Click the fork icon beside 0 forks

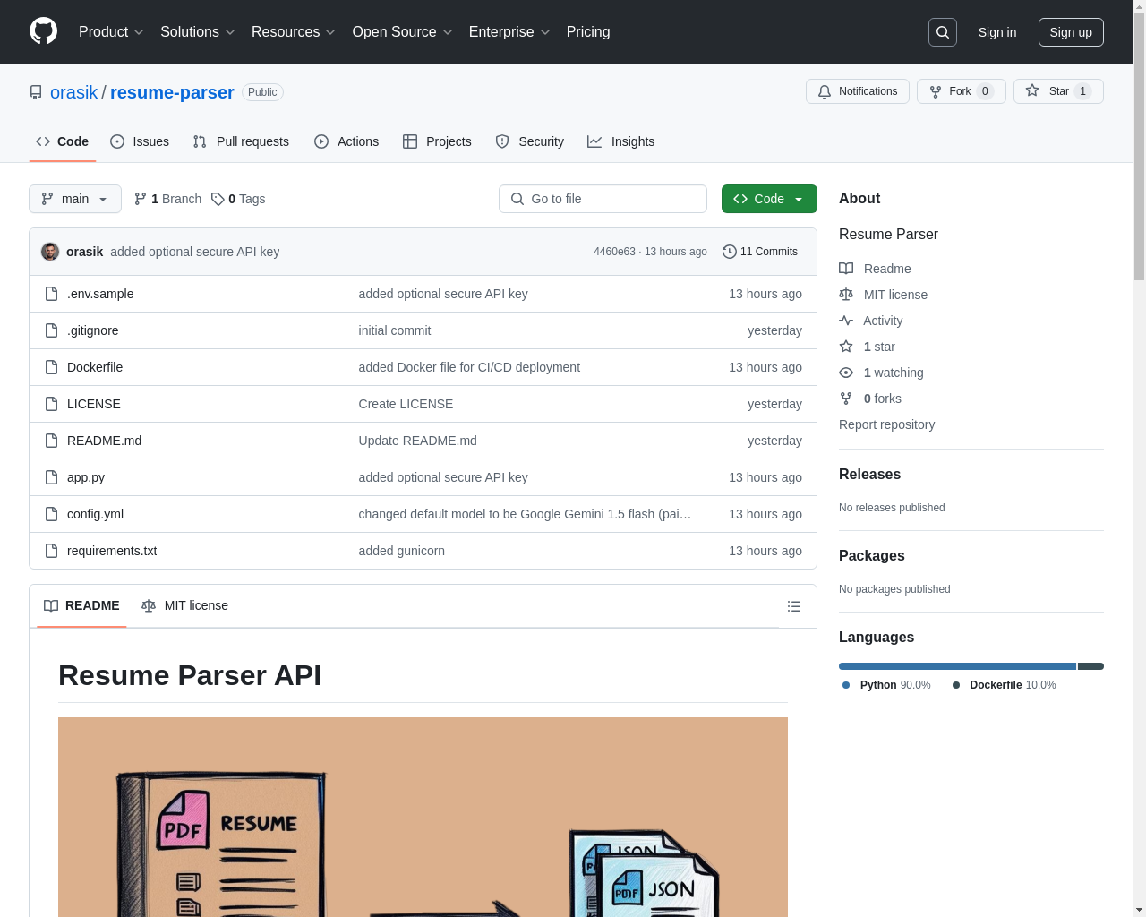[x=846, y=399]
